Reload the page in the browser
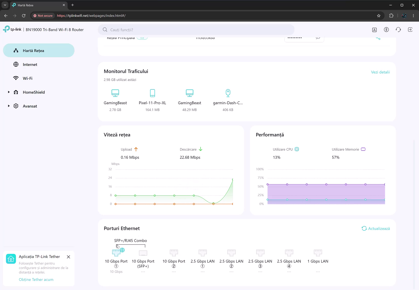419x290 pixels. coord(24,16)
